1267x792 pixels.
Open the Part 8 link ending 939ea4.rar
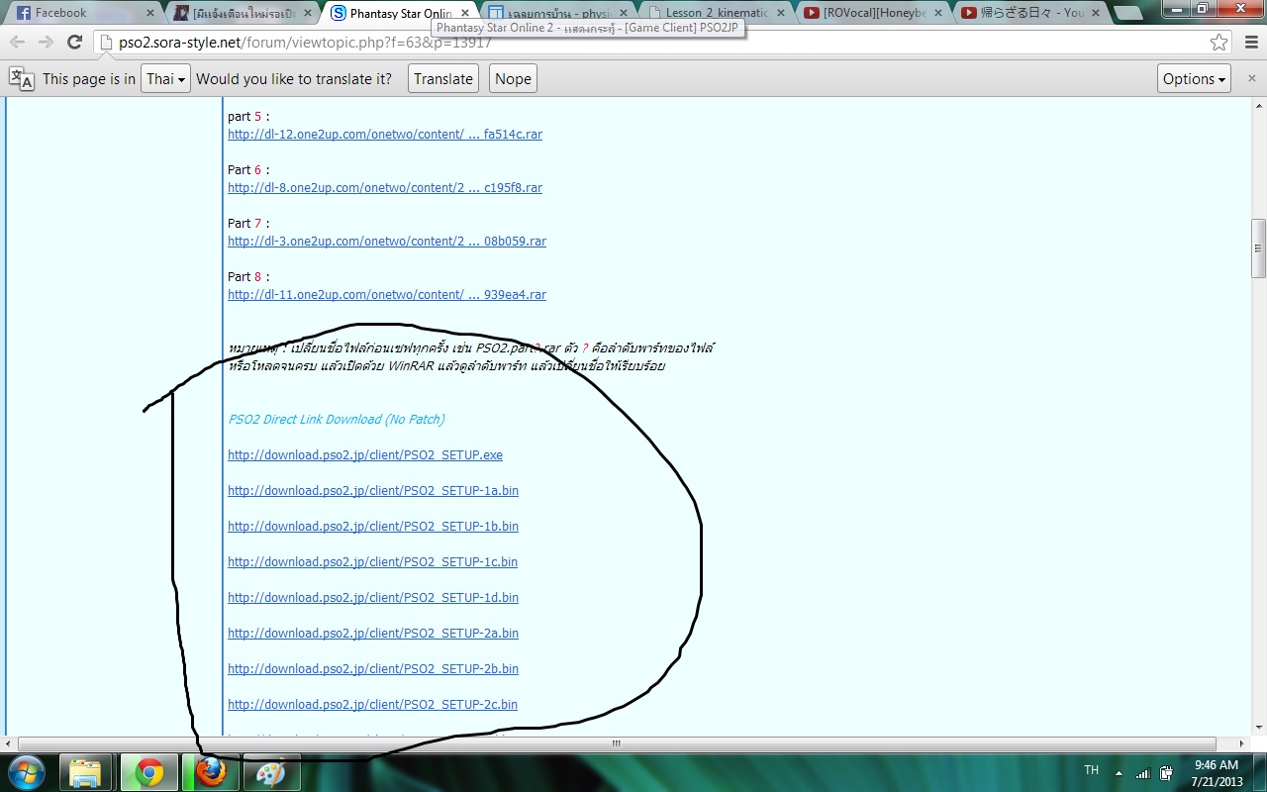click(x=387, y=295)
